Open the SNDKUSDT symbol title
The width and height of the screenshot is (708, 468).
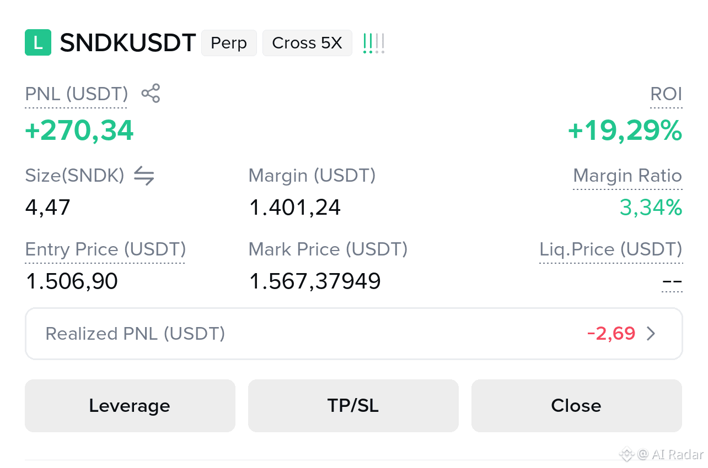[x=128, y=43]
